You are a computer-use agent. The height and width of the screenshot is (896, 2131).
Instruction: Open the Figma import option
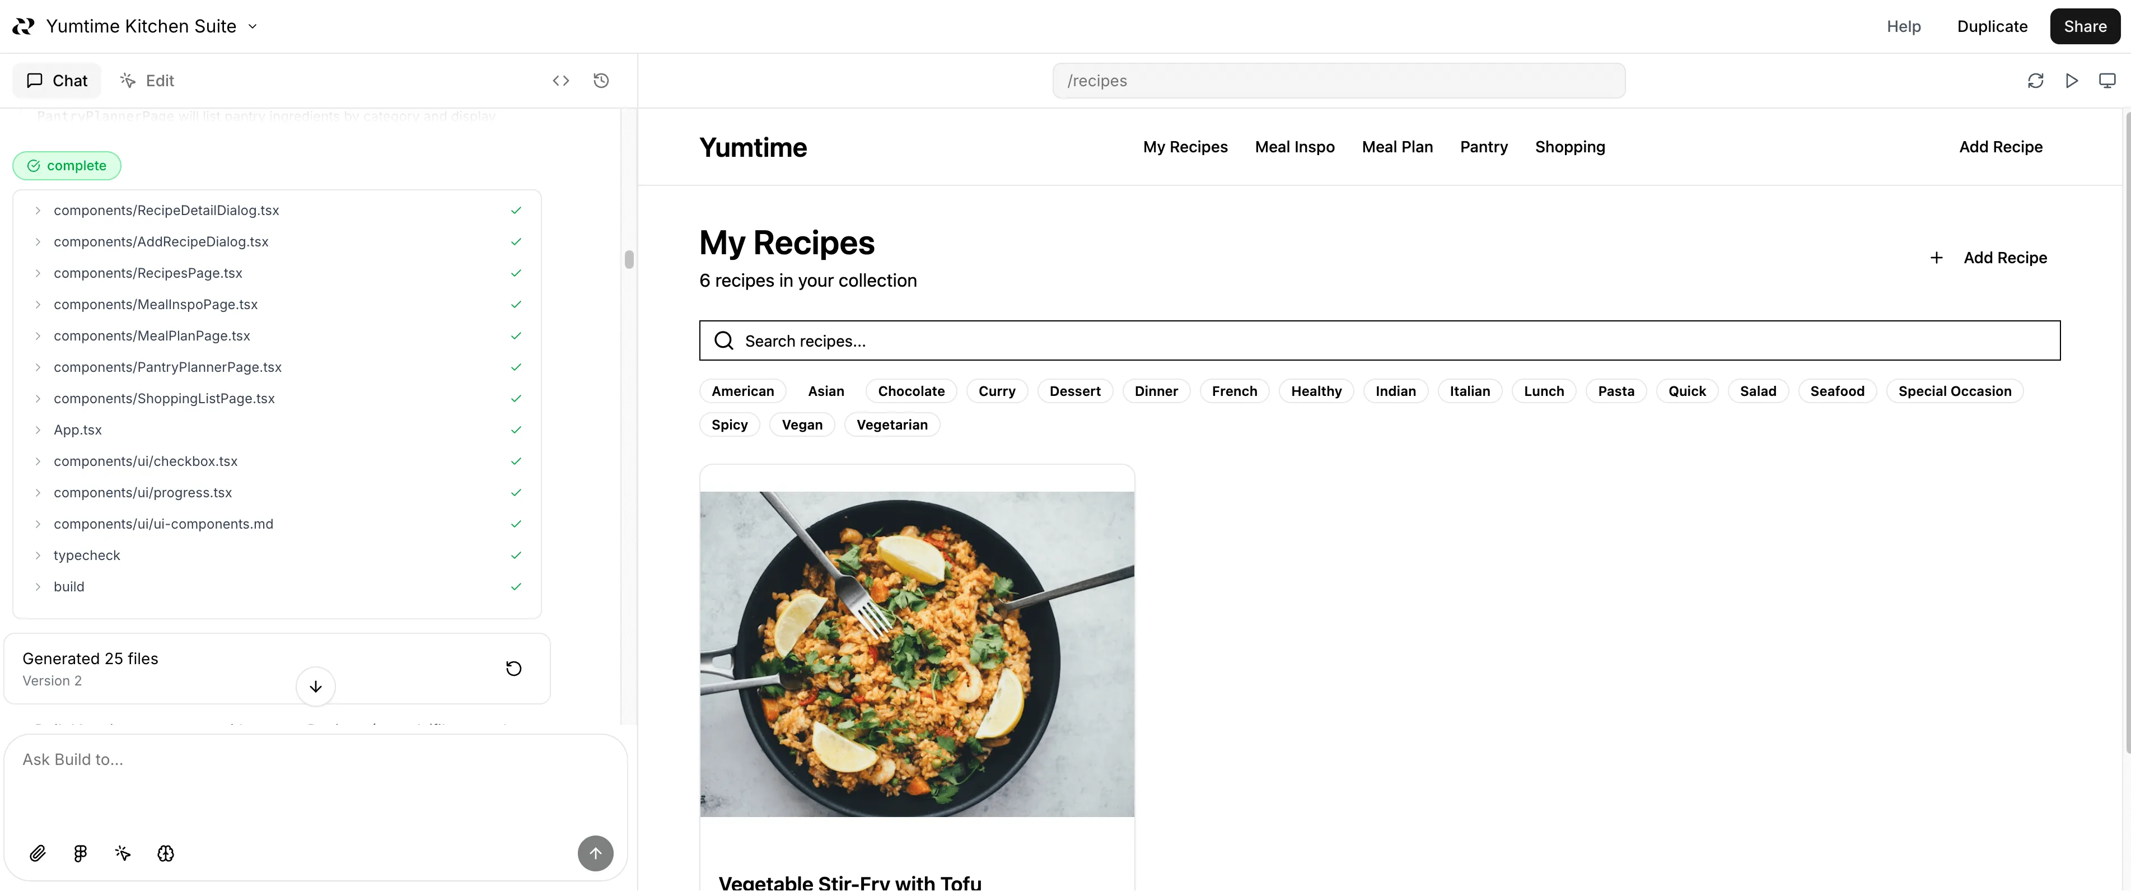[80, 853]
